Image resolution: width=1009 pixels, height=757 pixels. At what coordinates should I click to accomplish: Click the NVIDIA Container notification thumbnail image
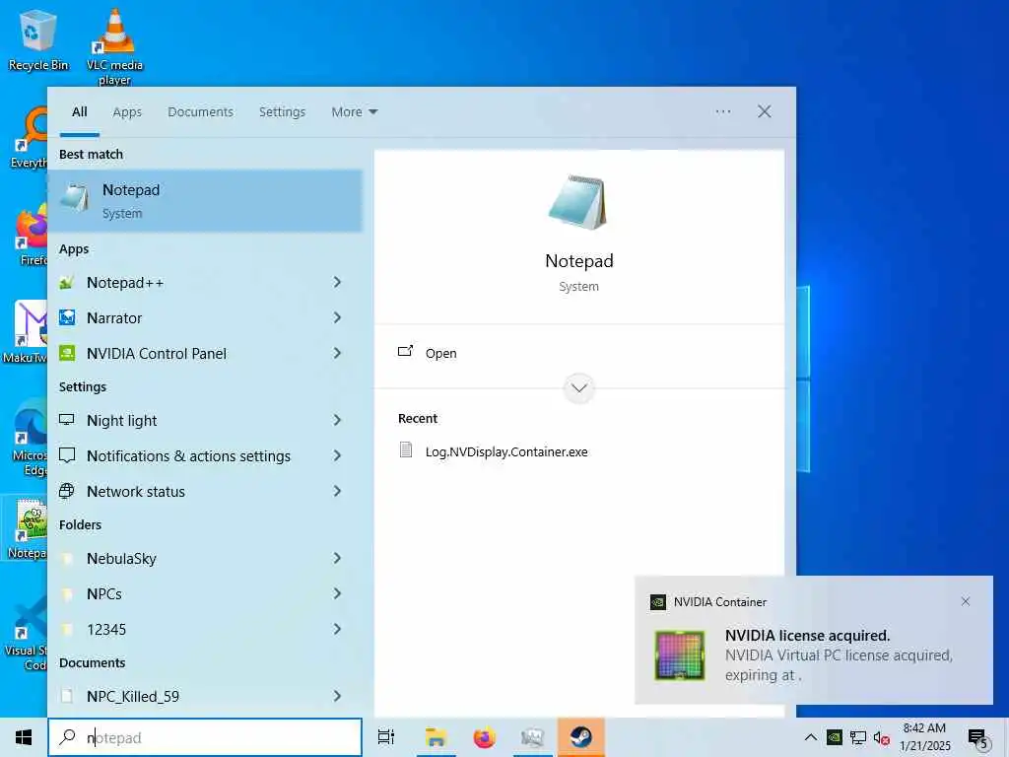pyautogui.click(x=680, y=655)
